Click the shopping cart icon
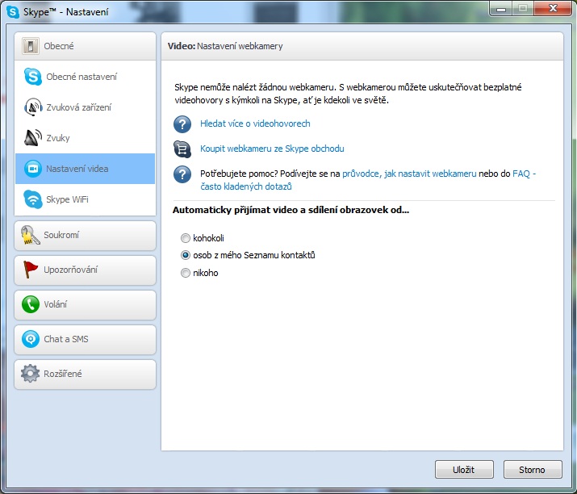 tap(182, 149)
